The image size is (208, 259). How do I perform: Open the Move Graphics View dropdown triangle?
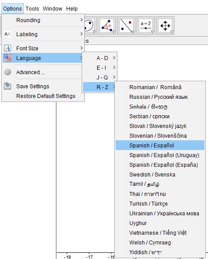172,32
